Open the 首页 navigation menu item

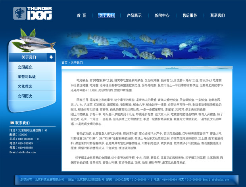point(81,15)
